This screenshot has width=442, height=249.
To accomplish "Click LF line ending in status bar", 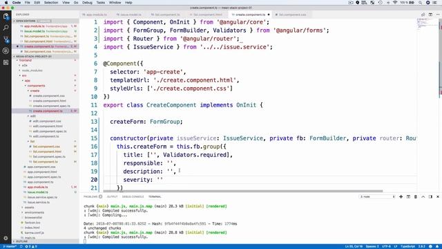I will coord(395,246).
